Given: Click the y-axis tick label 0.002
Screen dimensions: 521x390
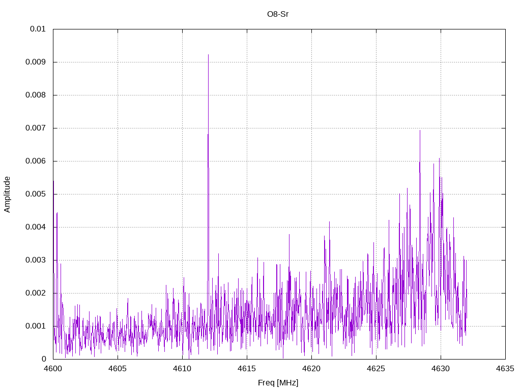Looking at the screenshot, I should tap(35, 293).
